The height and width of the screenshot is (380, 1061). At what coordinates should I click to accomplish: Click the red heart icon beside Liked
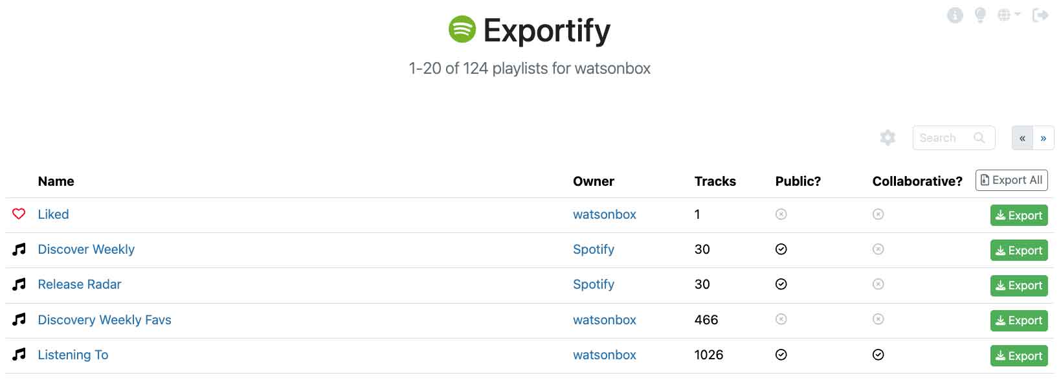pos(19,214)
